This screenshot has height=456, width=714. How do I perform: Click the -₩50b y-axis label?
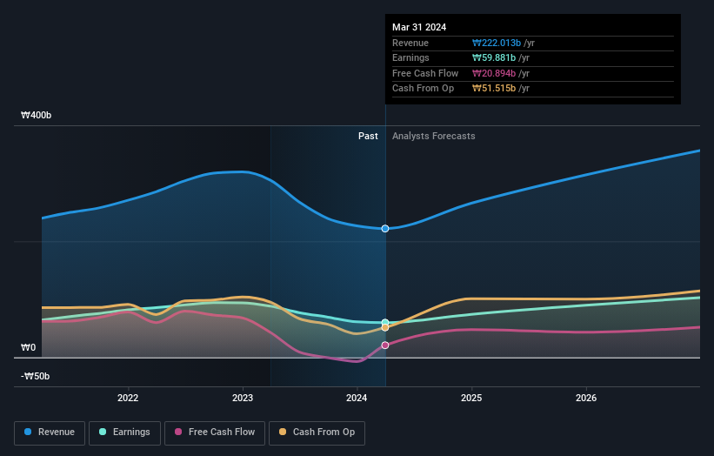coord(35,376)
